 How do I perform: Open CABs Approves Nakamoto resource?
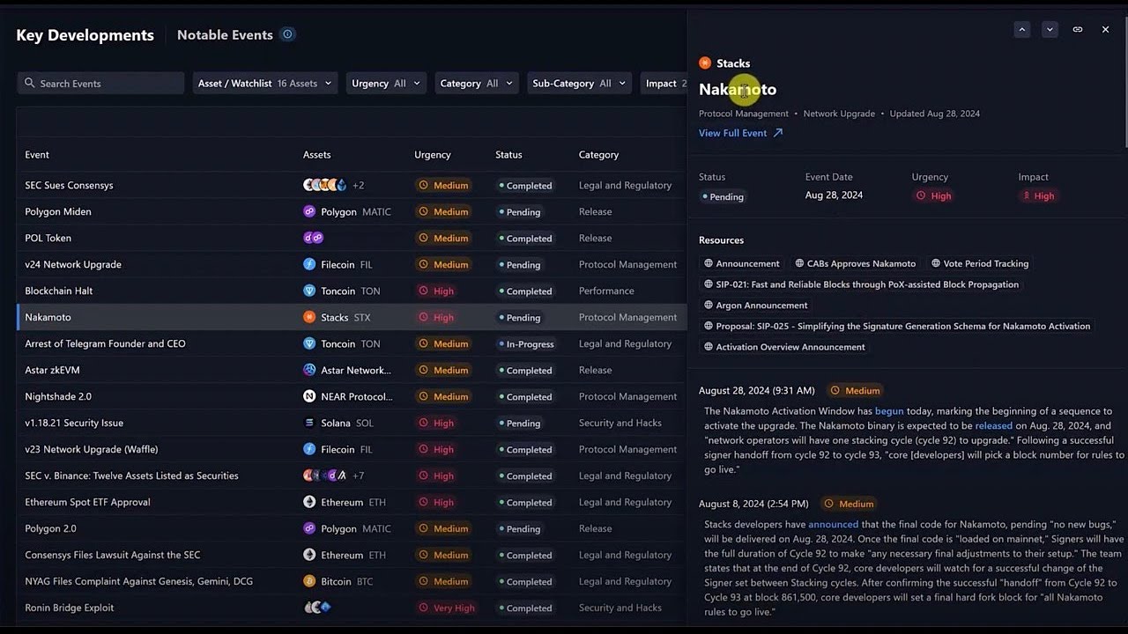[x=855, y=263]
